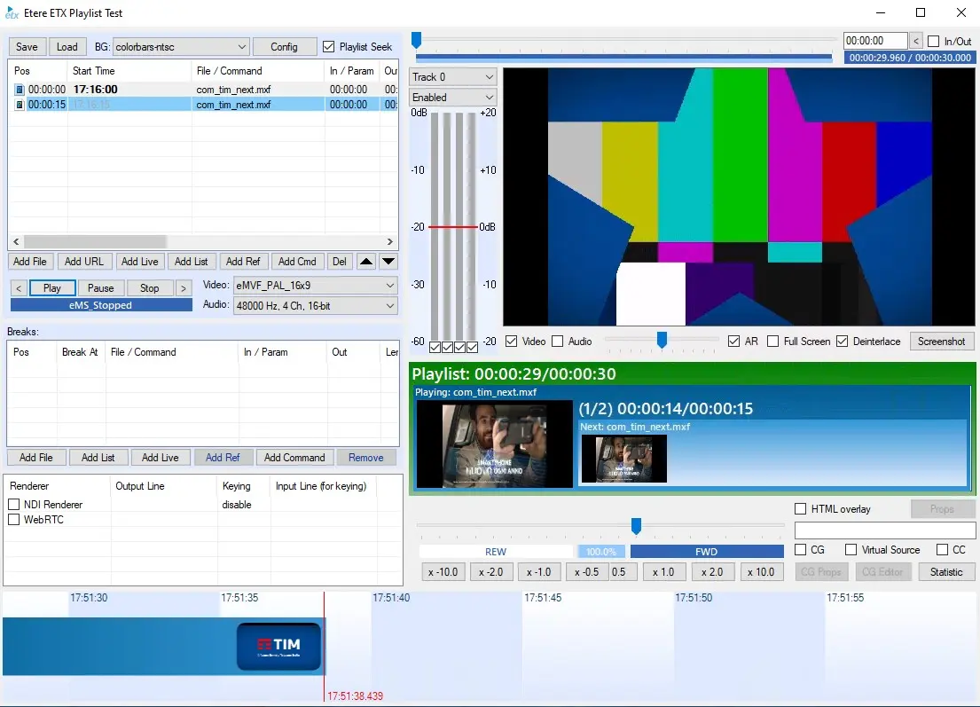Click the move item down arrow button
The image size is (980, 707).
388,262
